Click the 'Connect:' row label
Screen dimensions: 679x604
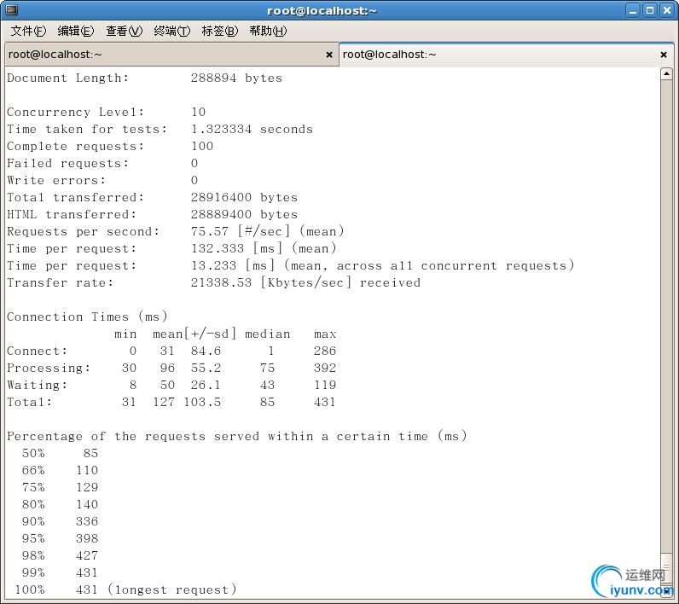click(38, 351)
